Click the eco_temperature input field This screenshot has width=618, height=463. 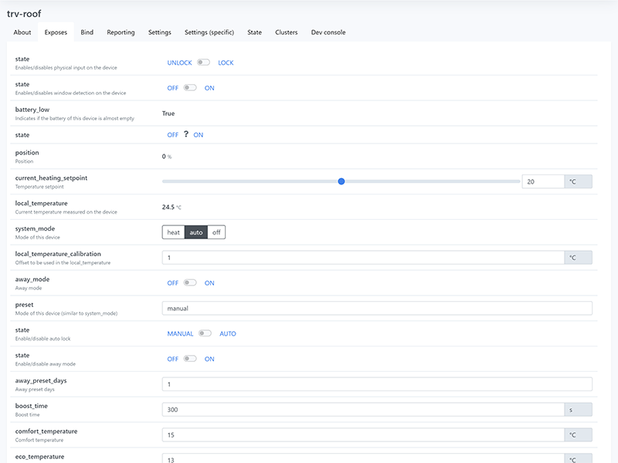tap(363, 458)
